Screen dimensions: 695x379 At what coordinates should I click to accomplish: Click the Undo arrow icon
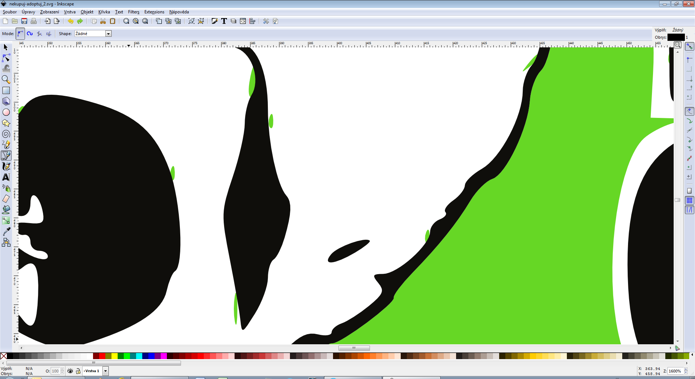point(71,21)
